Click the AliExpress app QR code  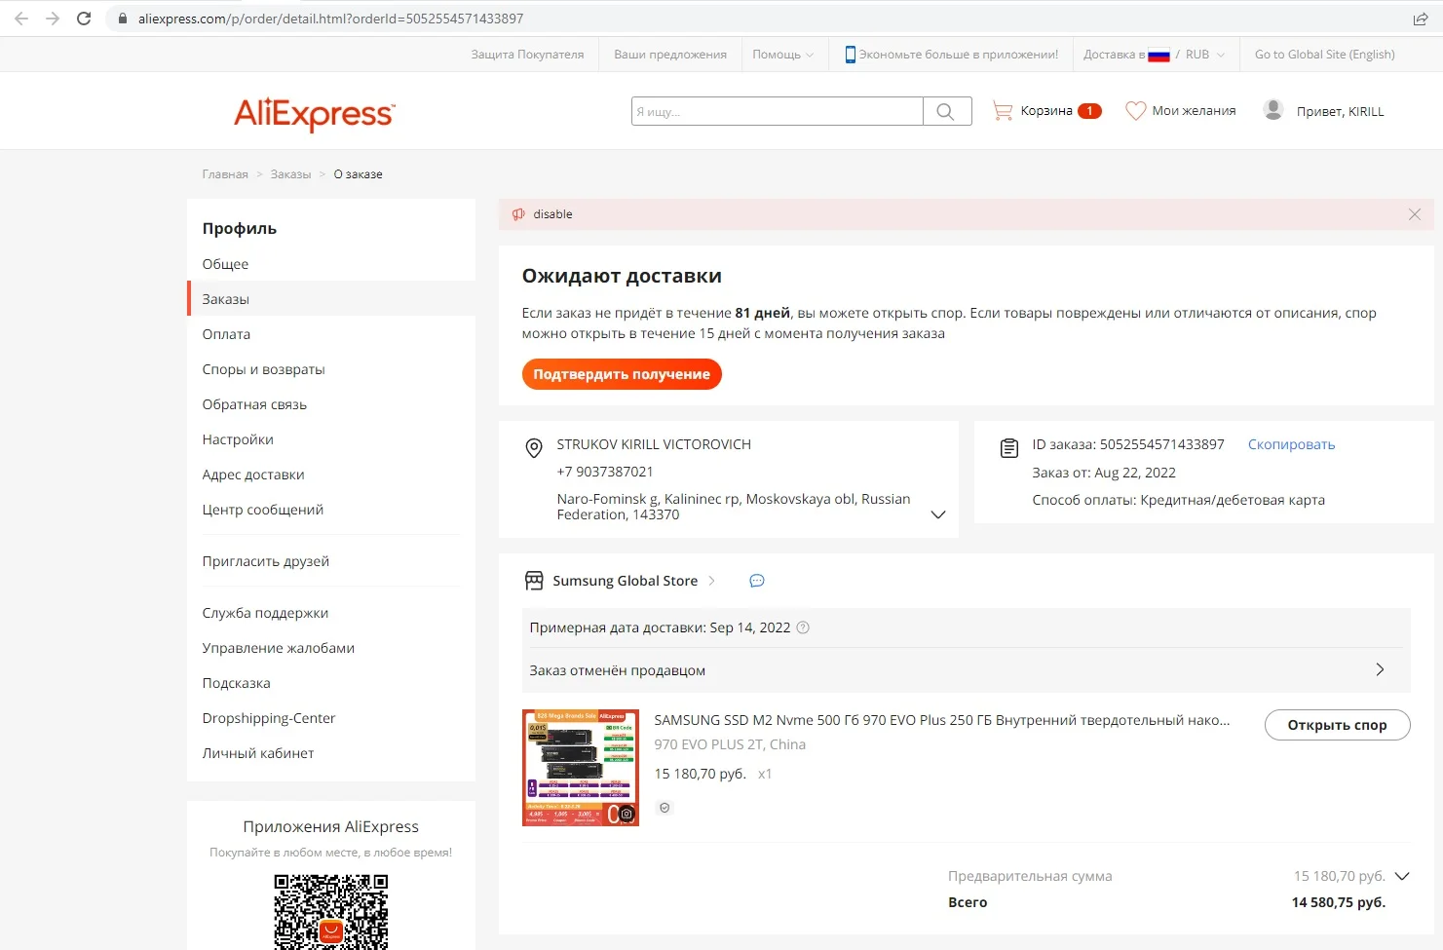tap(331, 912)
